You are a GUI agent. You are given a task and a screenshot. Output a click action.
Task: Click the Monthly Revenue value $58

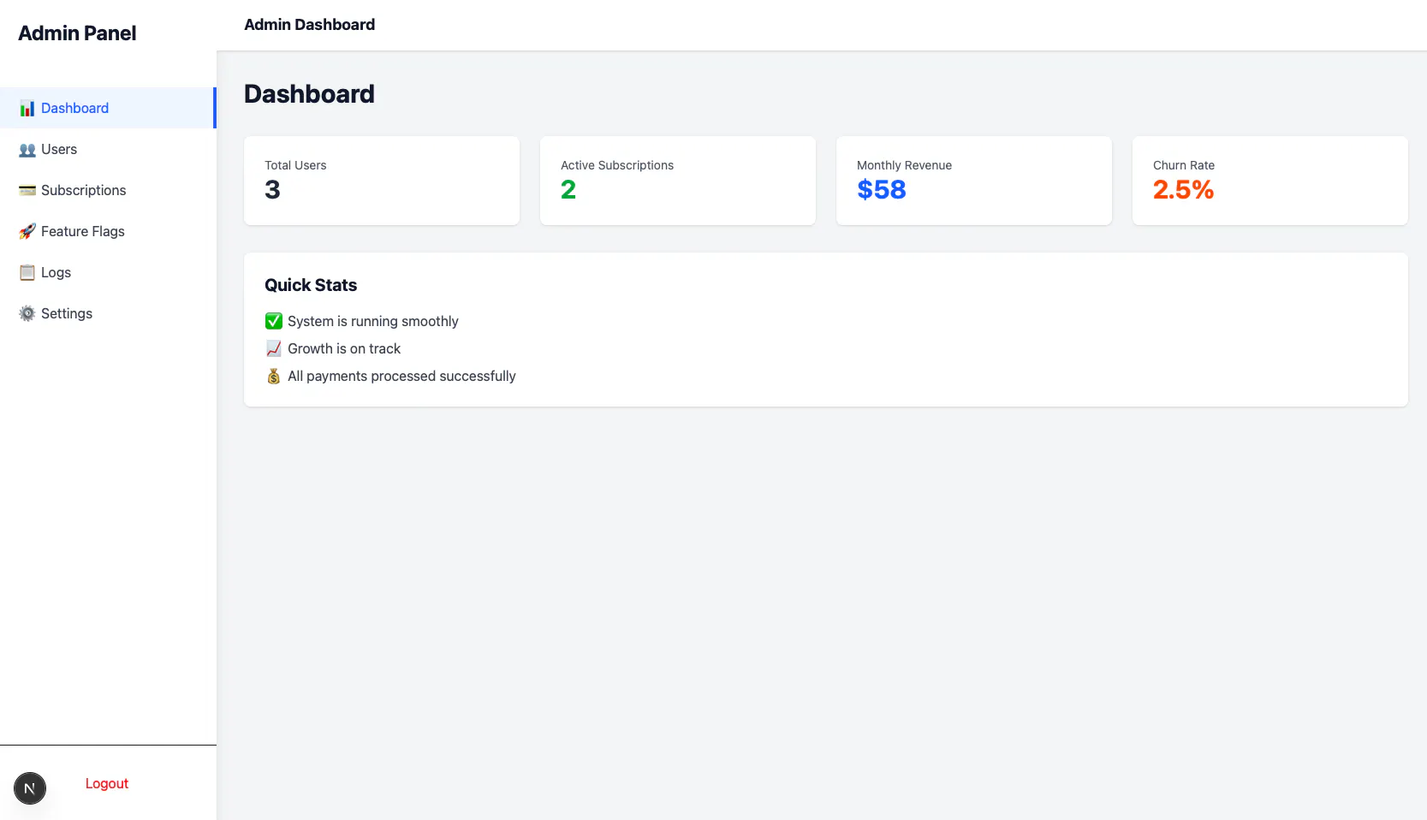[882, 189]
